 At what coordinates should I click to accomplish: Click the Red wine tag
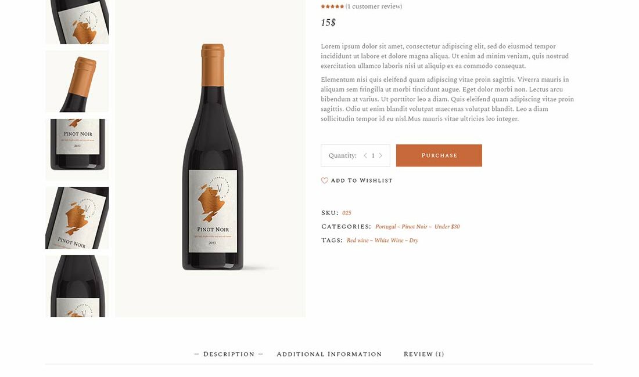coord(357,240)
